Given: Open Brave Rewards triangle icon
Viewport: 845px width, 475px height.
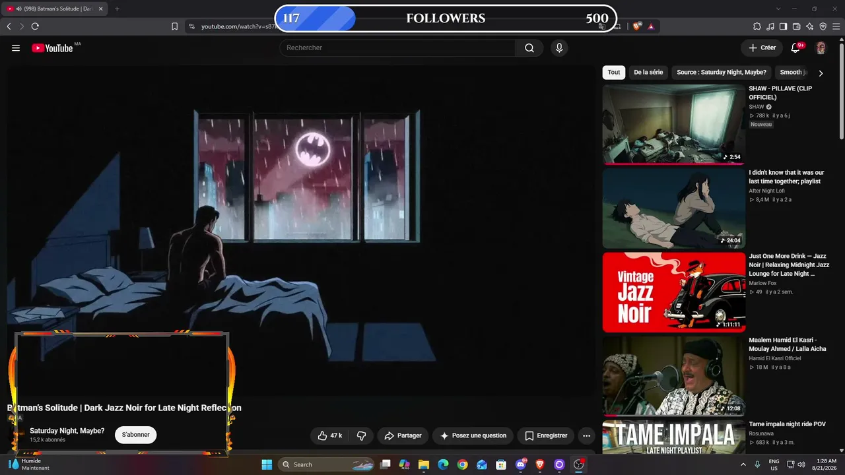Looking at the screenshot, I should coord(651,26).
